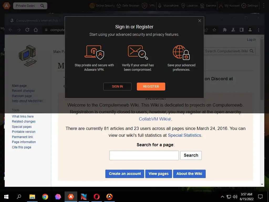
Task: Open the notification center icon
Action: click(x=260, y=197)
